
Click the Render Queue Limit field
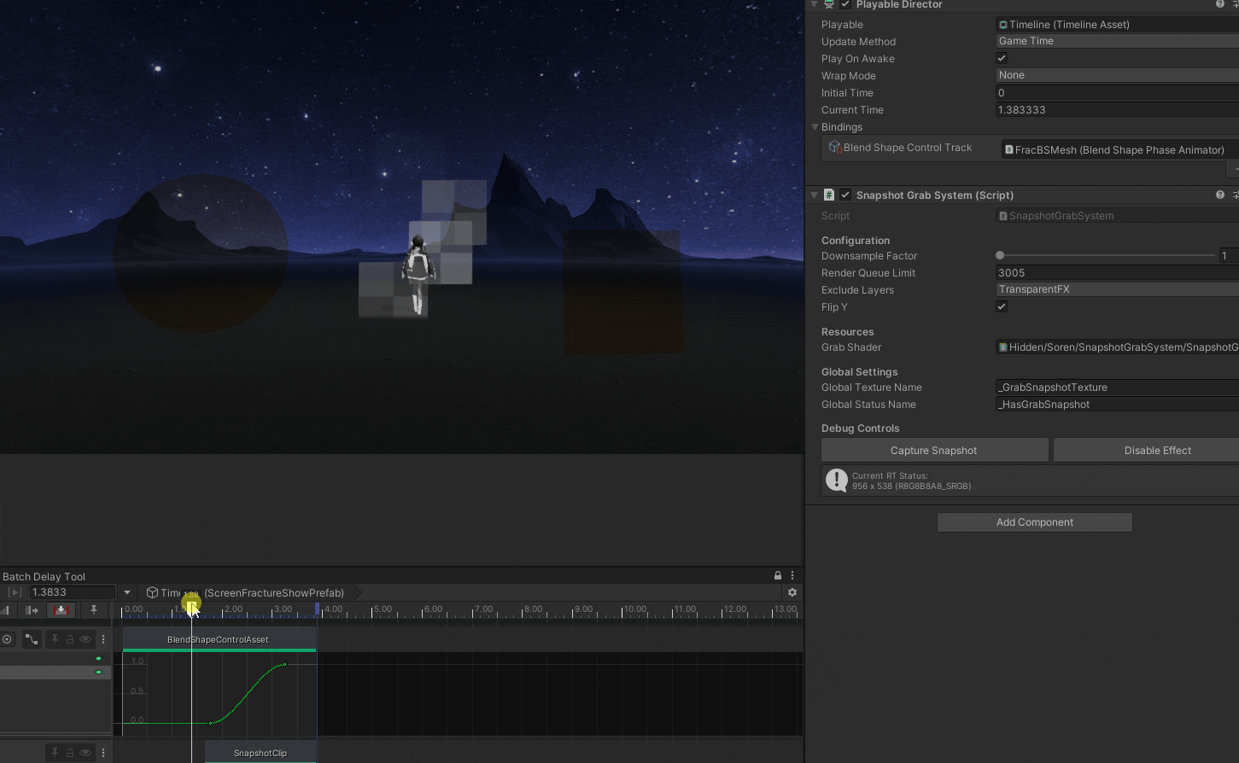[1117, 273]
